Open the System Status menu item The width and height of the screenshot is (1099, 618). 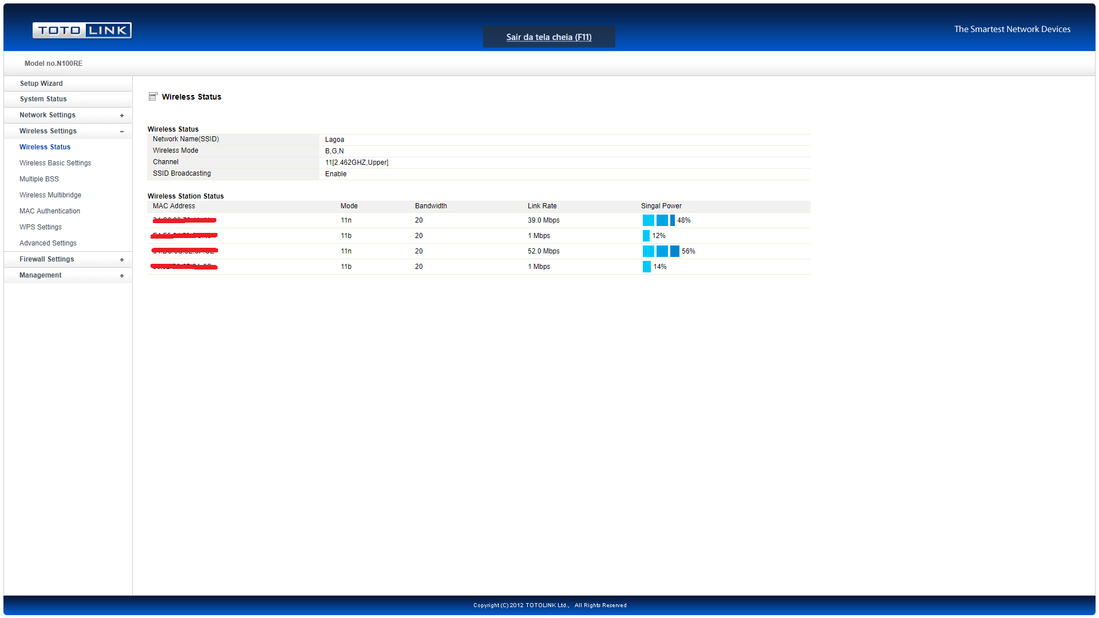coord(43,99)
